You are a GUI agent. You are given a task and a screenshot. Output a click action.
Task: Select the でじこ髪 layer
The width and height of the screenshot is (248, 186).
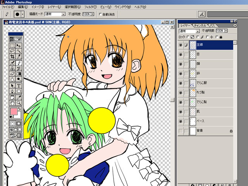(211, 102)
